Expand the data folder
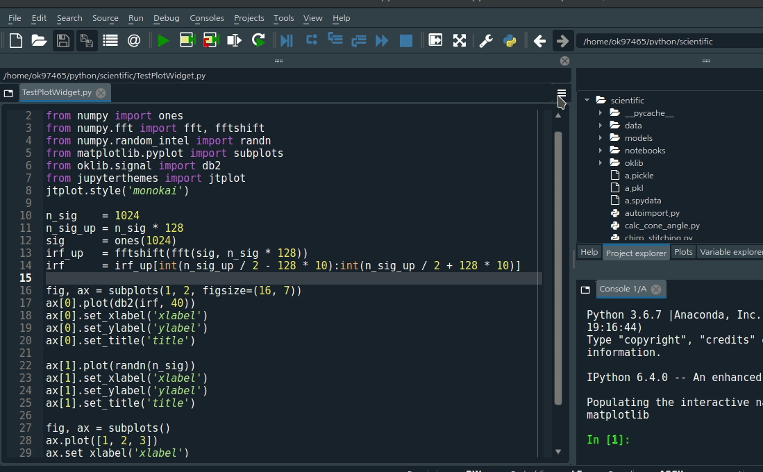The width and height of the screenshot is (763, 472). tap(601, 126)
